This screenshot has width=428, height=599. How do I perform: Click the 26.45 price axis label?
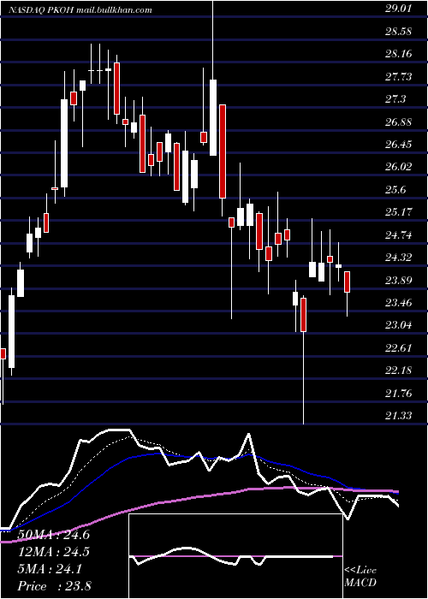(x=398, y=145)
